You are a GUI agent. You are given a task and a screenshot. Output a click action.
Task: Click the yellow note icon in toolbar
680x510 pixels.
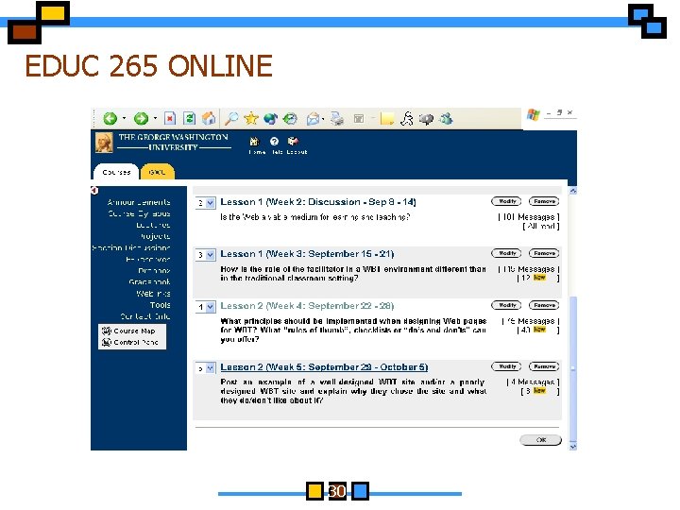click(x=387, y=118)
